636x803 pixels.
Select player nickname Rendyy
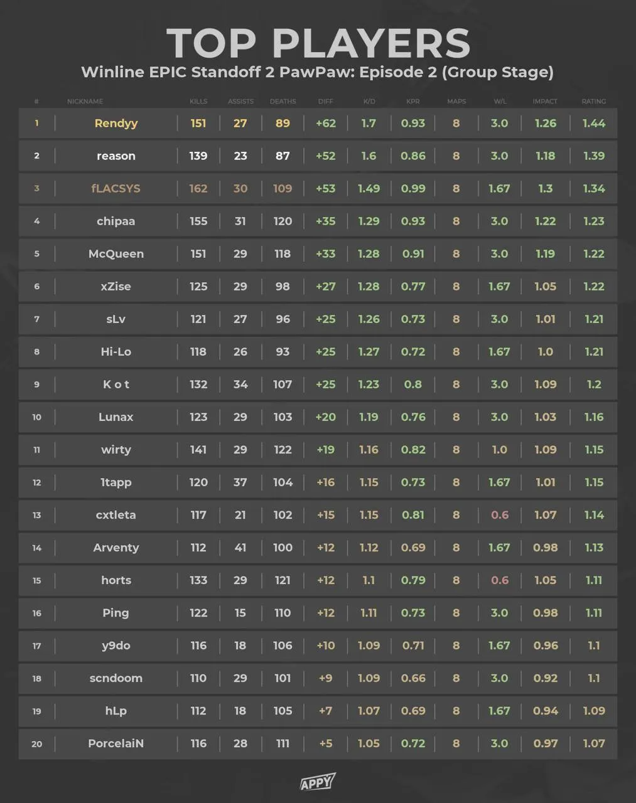[x=116, y=124]
